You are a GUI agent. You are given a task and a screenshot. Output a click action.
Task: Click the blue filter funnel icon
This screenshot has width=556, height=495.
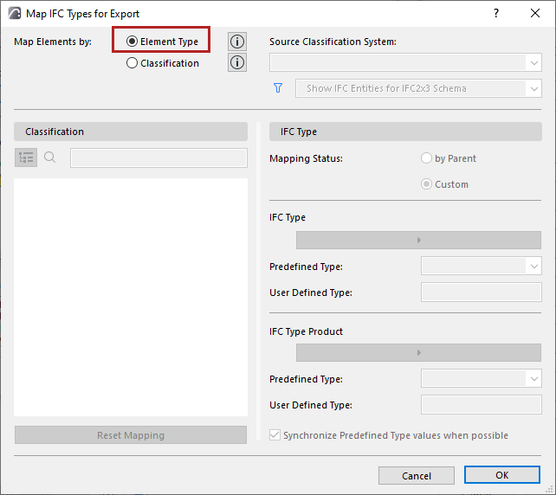tap(279, 88)
